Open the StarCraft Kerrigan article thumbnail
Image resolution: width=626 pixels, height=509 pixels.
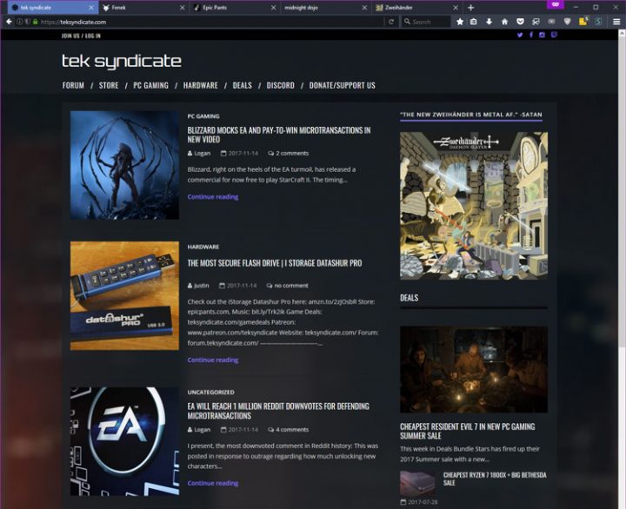pyautogui.click(x=124, y=165)
